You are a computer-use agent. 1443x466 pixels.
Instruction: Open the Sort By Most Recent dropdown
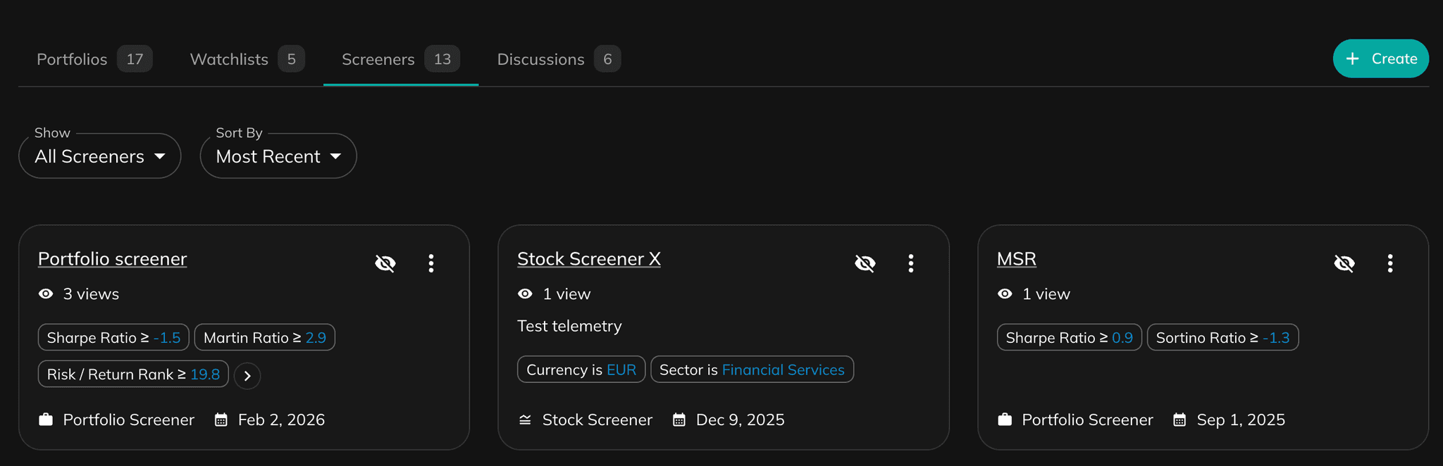[x=278, y=156]
